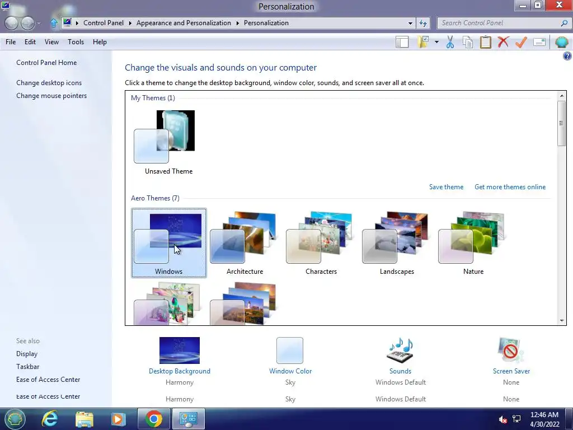Viewport: 573px width, 430px height.
Task: Select the Landscapes theme
Action: pyautogui.click(x=397, y=243)
